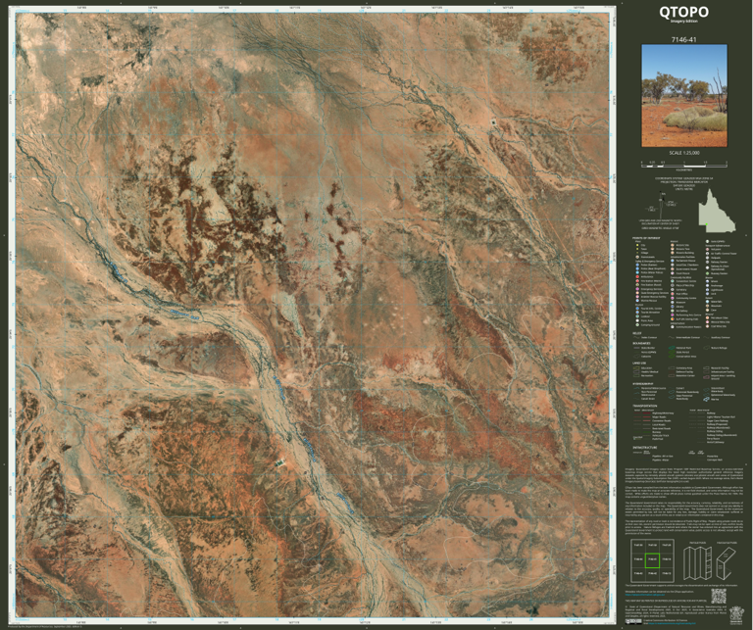Image resolution: width=753 pixels, height=630 pixels.
Task: Click the Homesteads legend icon
Action: [x=637, y=257]
